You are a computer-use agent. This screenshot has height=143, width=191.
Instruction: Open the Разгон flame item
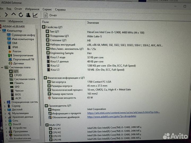tap(15, 51)
